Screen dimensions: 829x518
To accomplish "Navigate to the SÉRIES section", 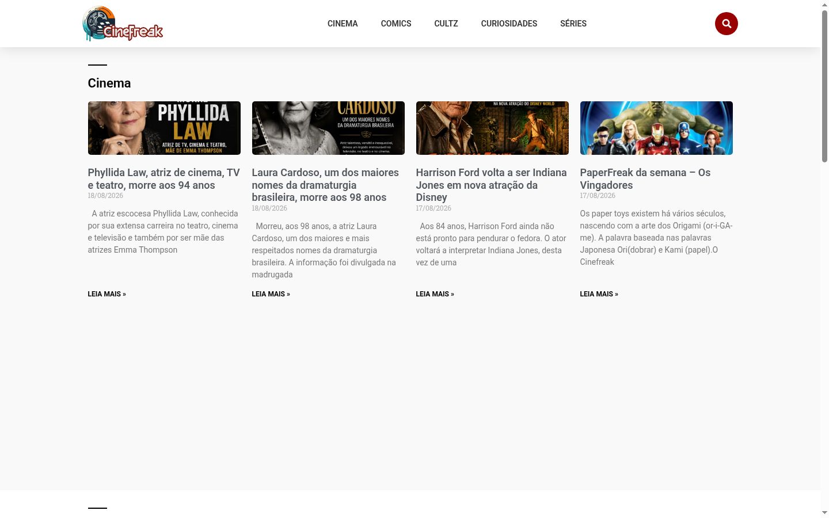I will coord(573,24).
